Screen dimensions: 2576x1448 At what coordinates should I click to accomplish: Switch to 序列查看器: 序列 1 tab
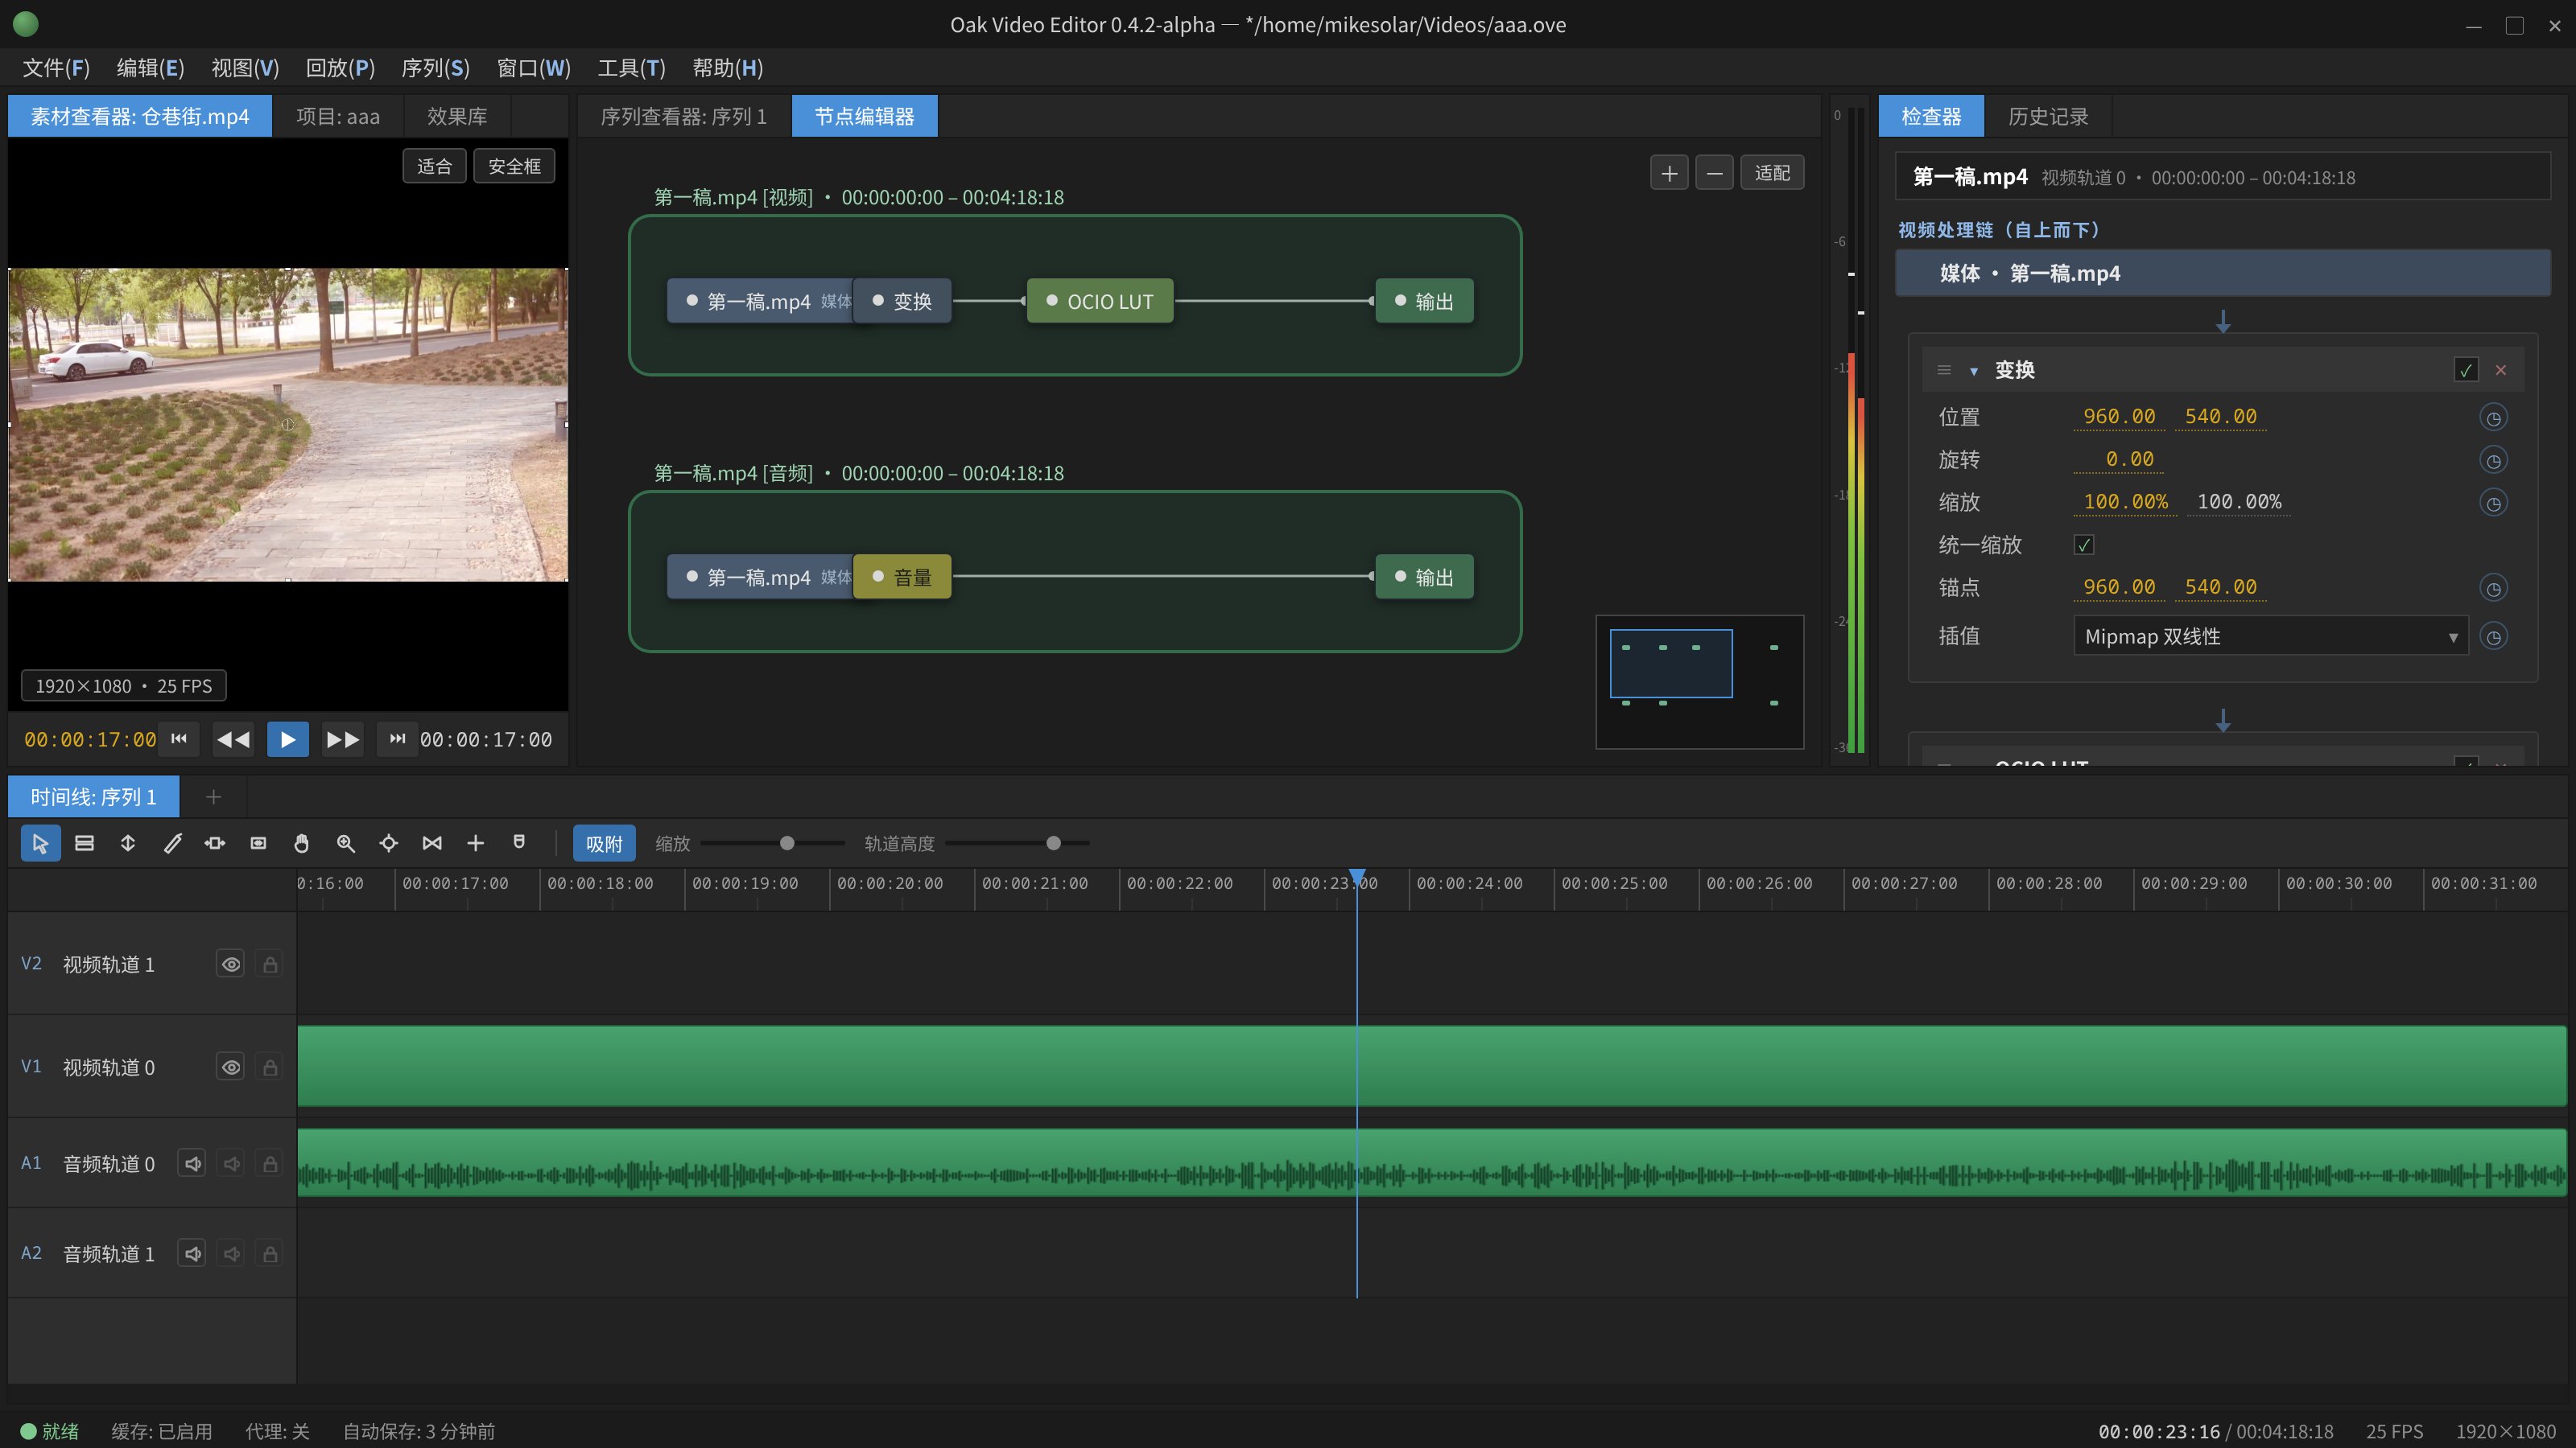(x=684, y=116)
